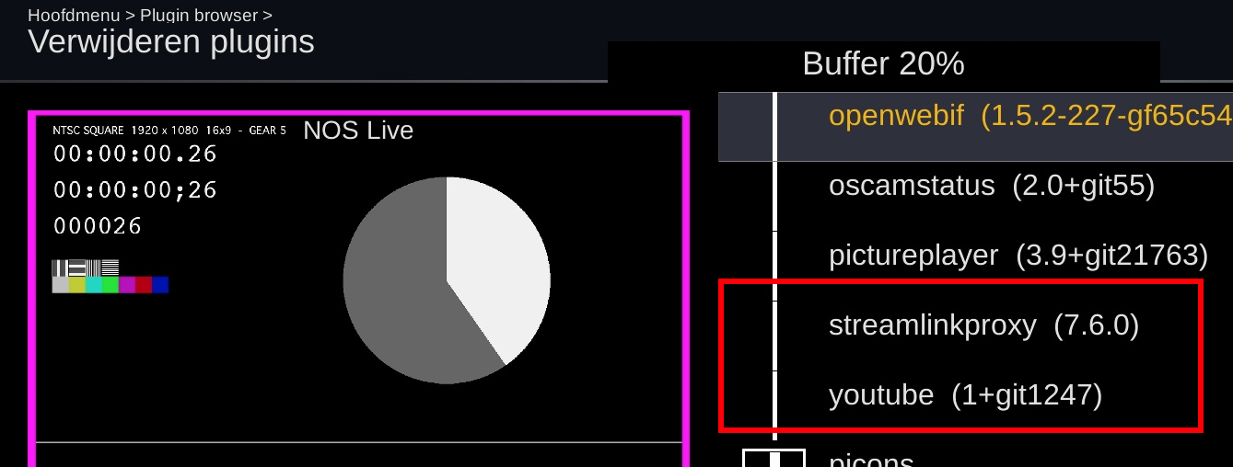1233x467 pixels.
Task: Collapse the picons category box icon
Action: pos(774,457)
